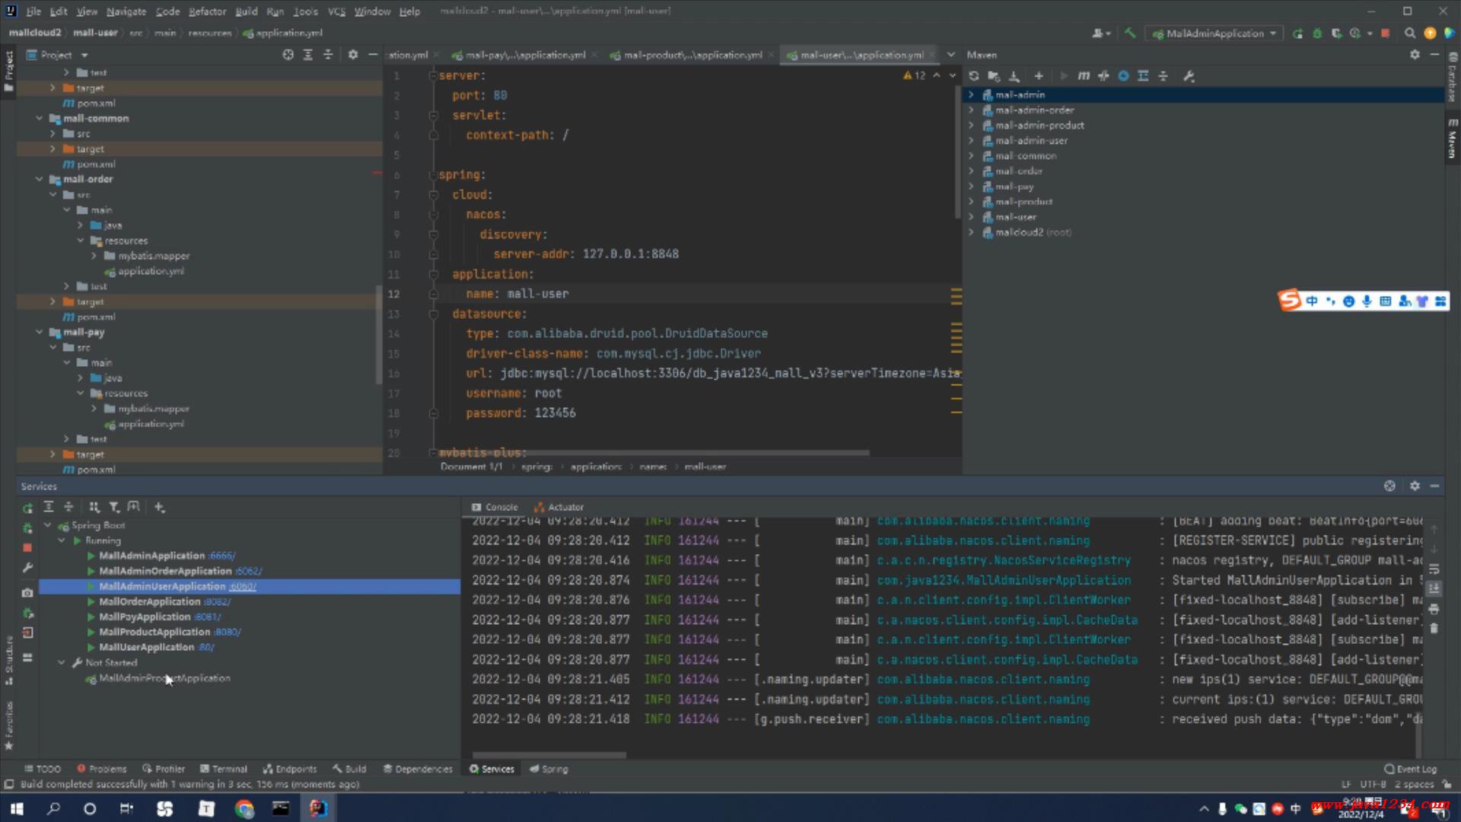Click Execute Maven Goal 'm' icon
This screenshot has height=822, width=1461.
coord(1084,76)
